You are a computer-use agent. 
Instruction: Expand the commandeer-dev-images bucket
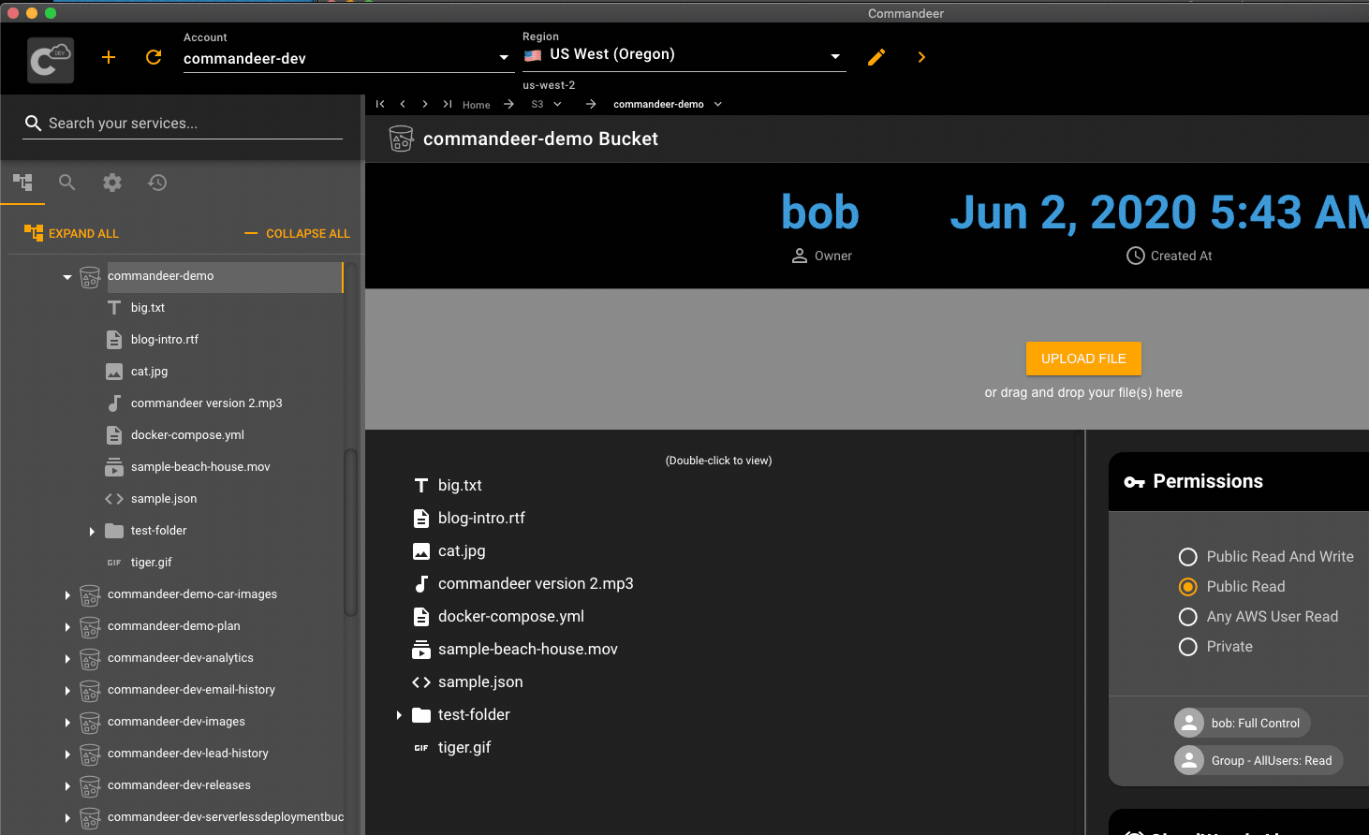click(x=67, y=723)
